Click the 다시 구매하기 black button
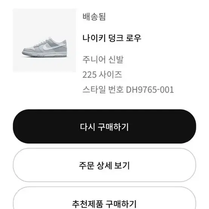 tap(104, 127)
